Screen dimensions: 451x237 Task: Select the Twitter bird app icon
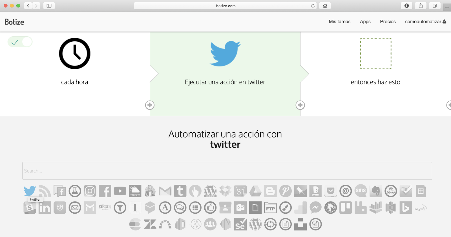[30, 191]
